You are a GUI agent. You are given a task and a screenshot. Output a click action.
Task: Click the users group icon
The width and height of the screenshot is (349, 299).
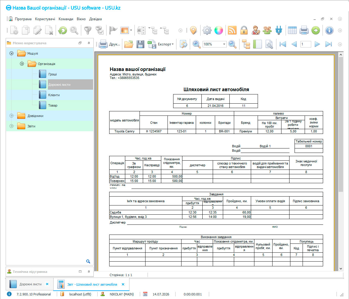[x=267, y=30]
